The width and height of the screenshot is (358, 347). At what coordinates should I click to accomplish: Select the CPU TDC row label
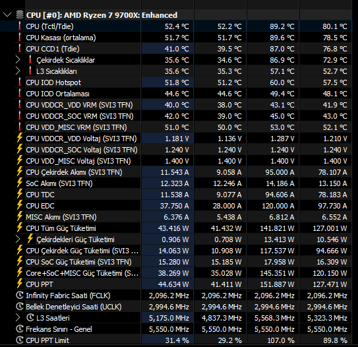point(40,195)
